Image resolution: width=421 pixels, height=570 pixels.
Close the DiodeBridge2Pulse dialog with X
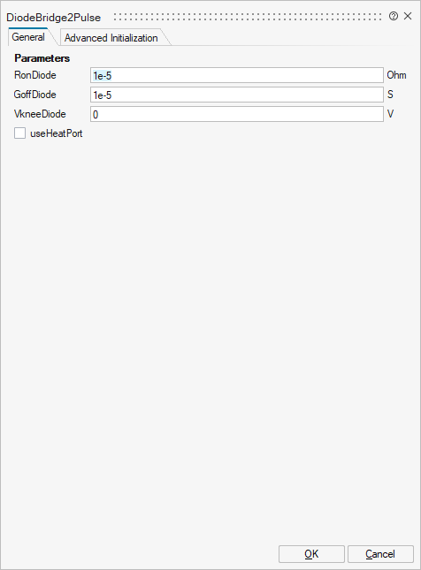[408, 16]
